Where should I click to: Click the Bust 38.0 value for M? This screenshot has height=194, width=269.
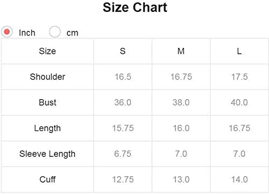(x=181, y=102)
